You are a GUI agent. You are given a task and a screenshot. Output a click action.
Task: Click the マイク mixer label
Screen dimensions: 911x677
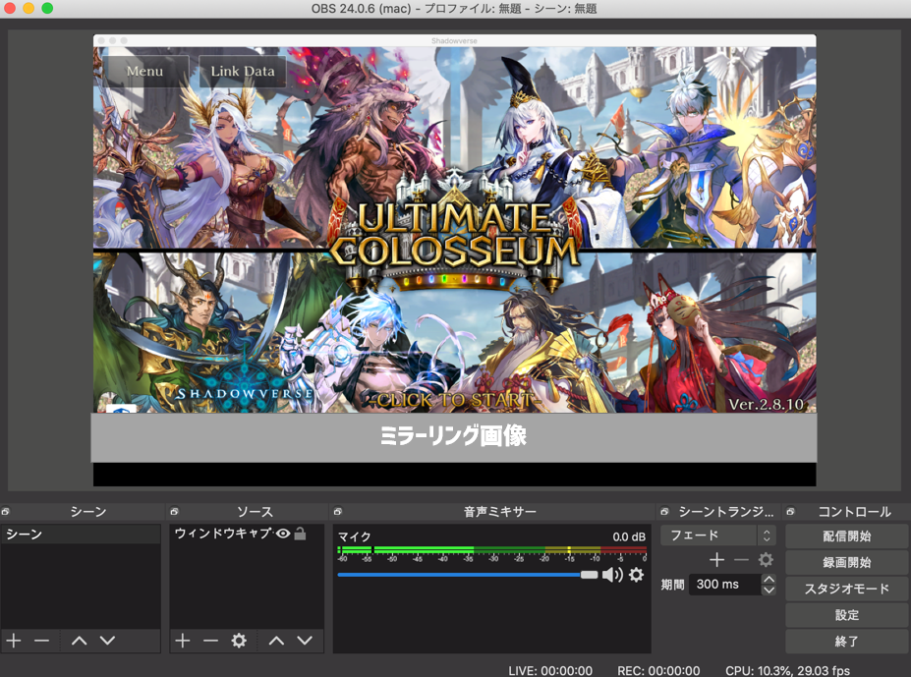[354, 536]
